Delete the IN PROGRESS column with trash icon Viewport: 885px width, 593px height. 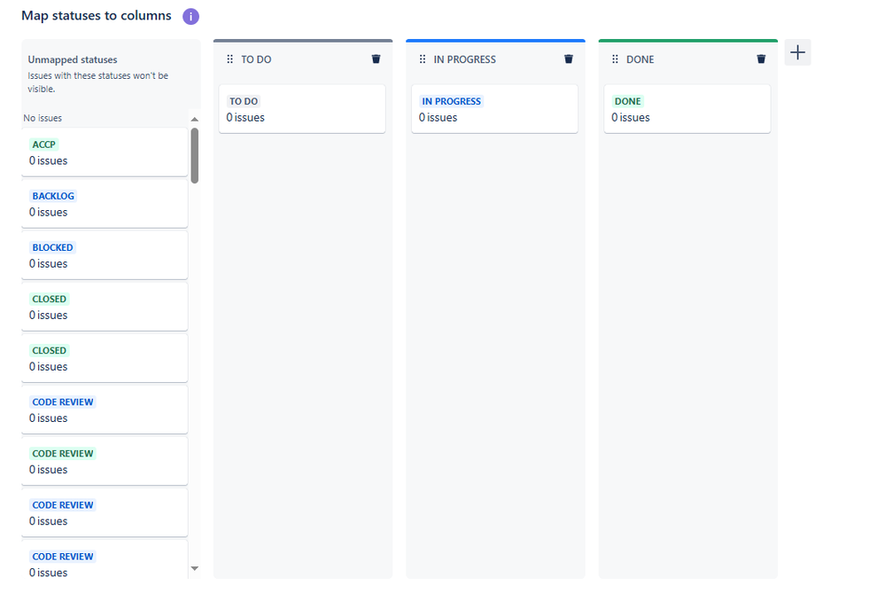click(568, 59)
